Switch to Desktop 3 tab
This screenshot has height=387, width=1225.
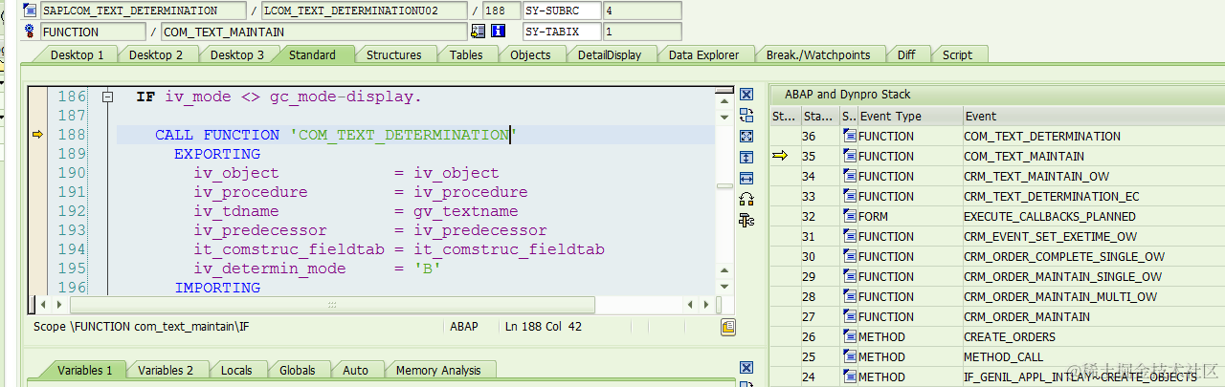237,55
